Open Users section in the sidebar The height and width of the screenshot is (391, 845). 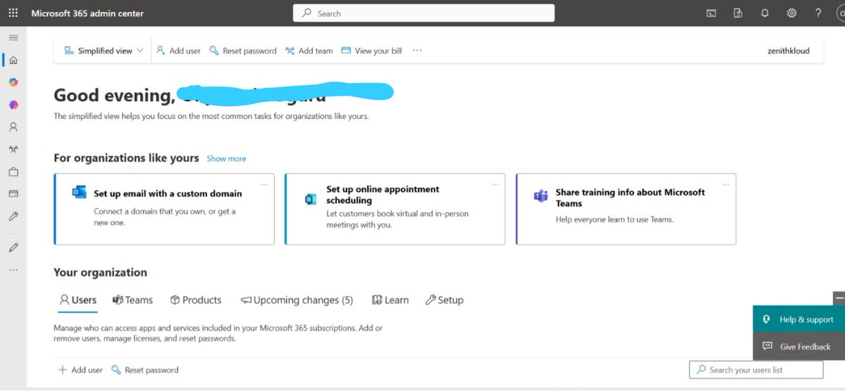(13, 127)
